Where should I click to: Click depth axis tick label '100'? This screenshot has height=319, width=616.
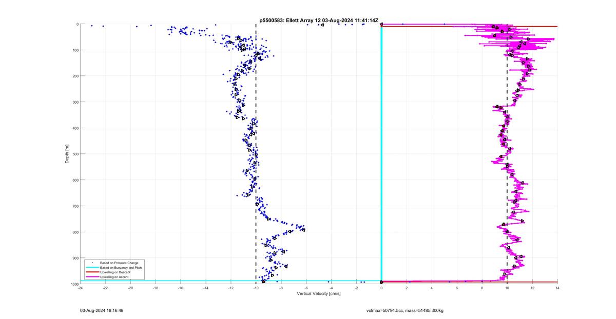click(x=74, y=50)
